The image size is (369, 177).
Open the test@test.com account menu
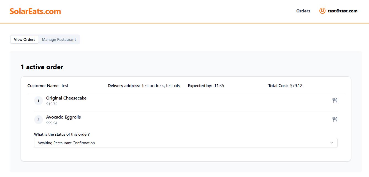click(343, 11)
